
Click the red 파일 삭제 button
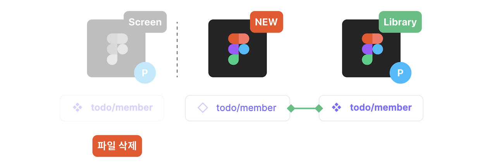pos(117,146)
